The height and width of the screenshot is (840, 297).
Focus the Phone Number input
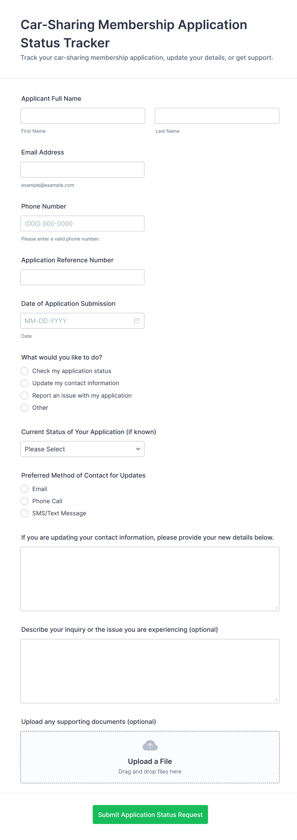click(82, 224)
